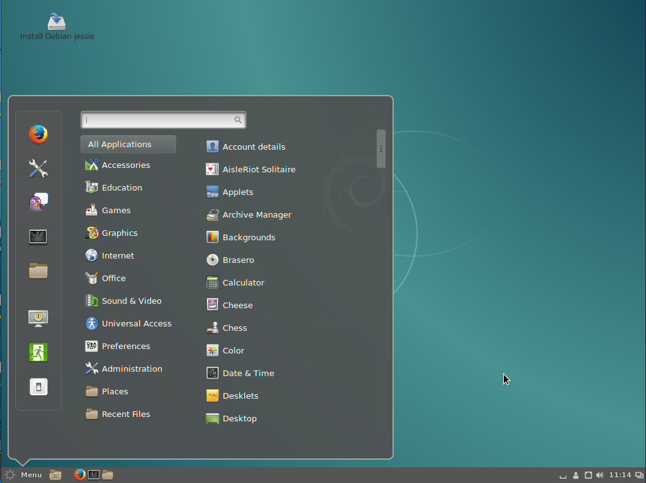Open the Menu from the taskbar
The height and width of the screenshot is (483, 646).
tap(25, 475)
